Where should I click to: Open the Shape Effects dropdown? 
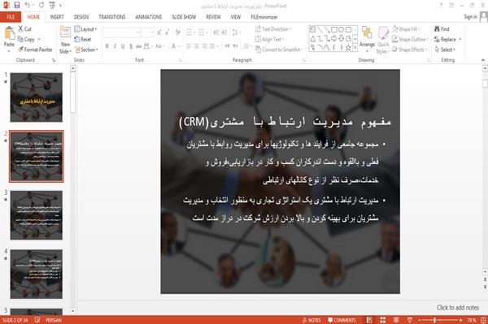coord(410,50)
